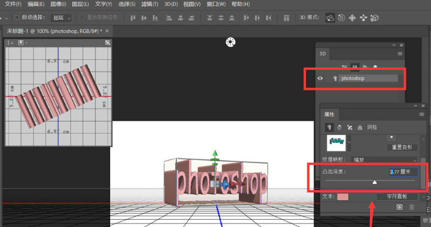431x227 pixels.
Task: Select the 3D roll object mode
Action: coord(341,18)
